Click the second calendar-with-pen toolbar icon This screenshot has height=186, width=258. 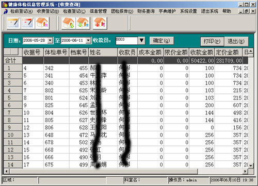(27, 23)
